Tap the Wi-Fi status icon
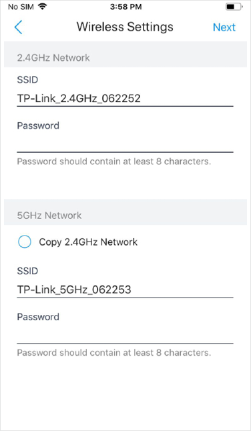Image resolution: width=251 pixels, height=431 pixels. [42, 7]
